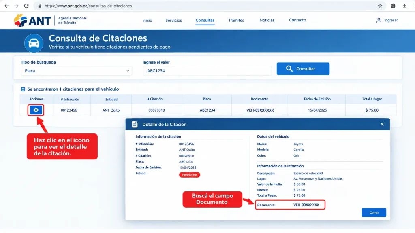Click the car icon in the header banner

tap(34, 43)
